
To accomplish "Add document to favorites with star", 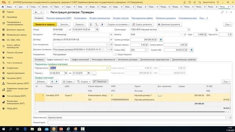I will [47, 12].
